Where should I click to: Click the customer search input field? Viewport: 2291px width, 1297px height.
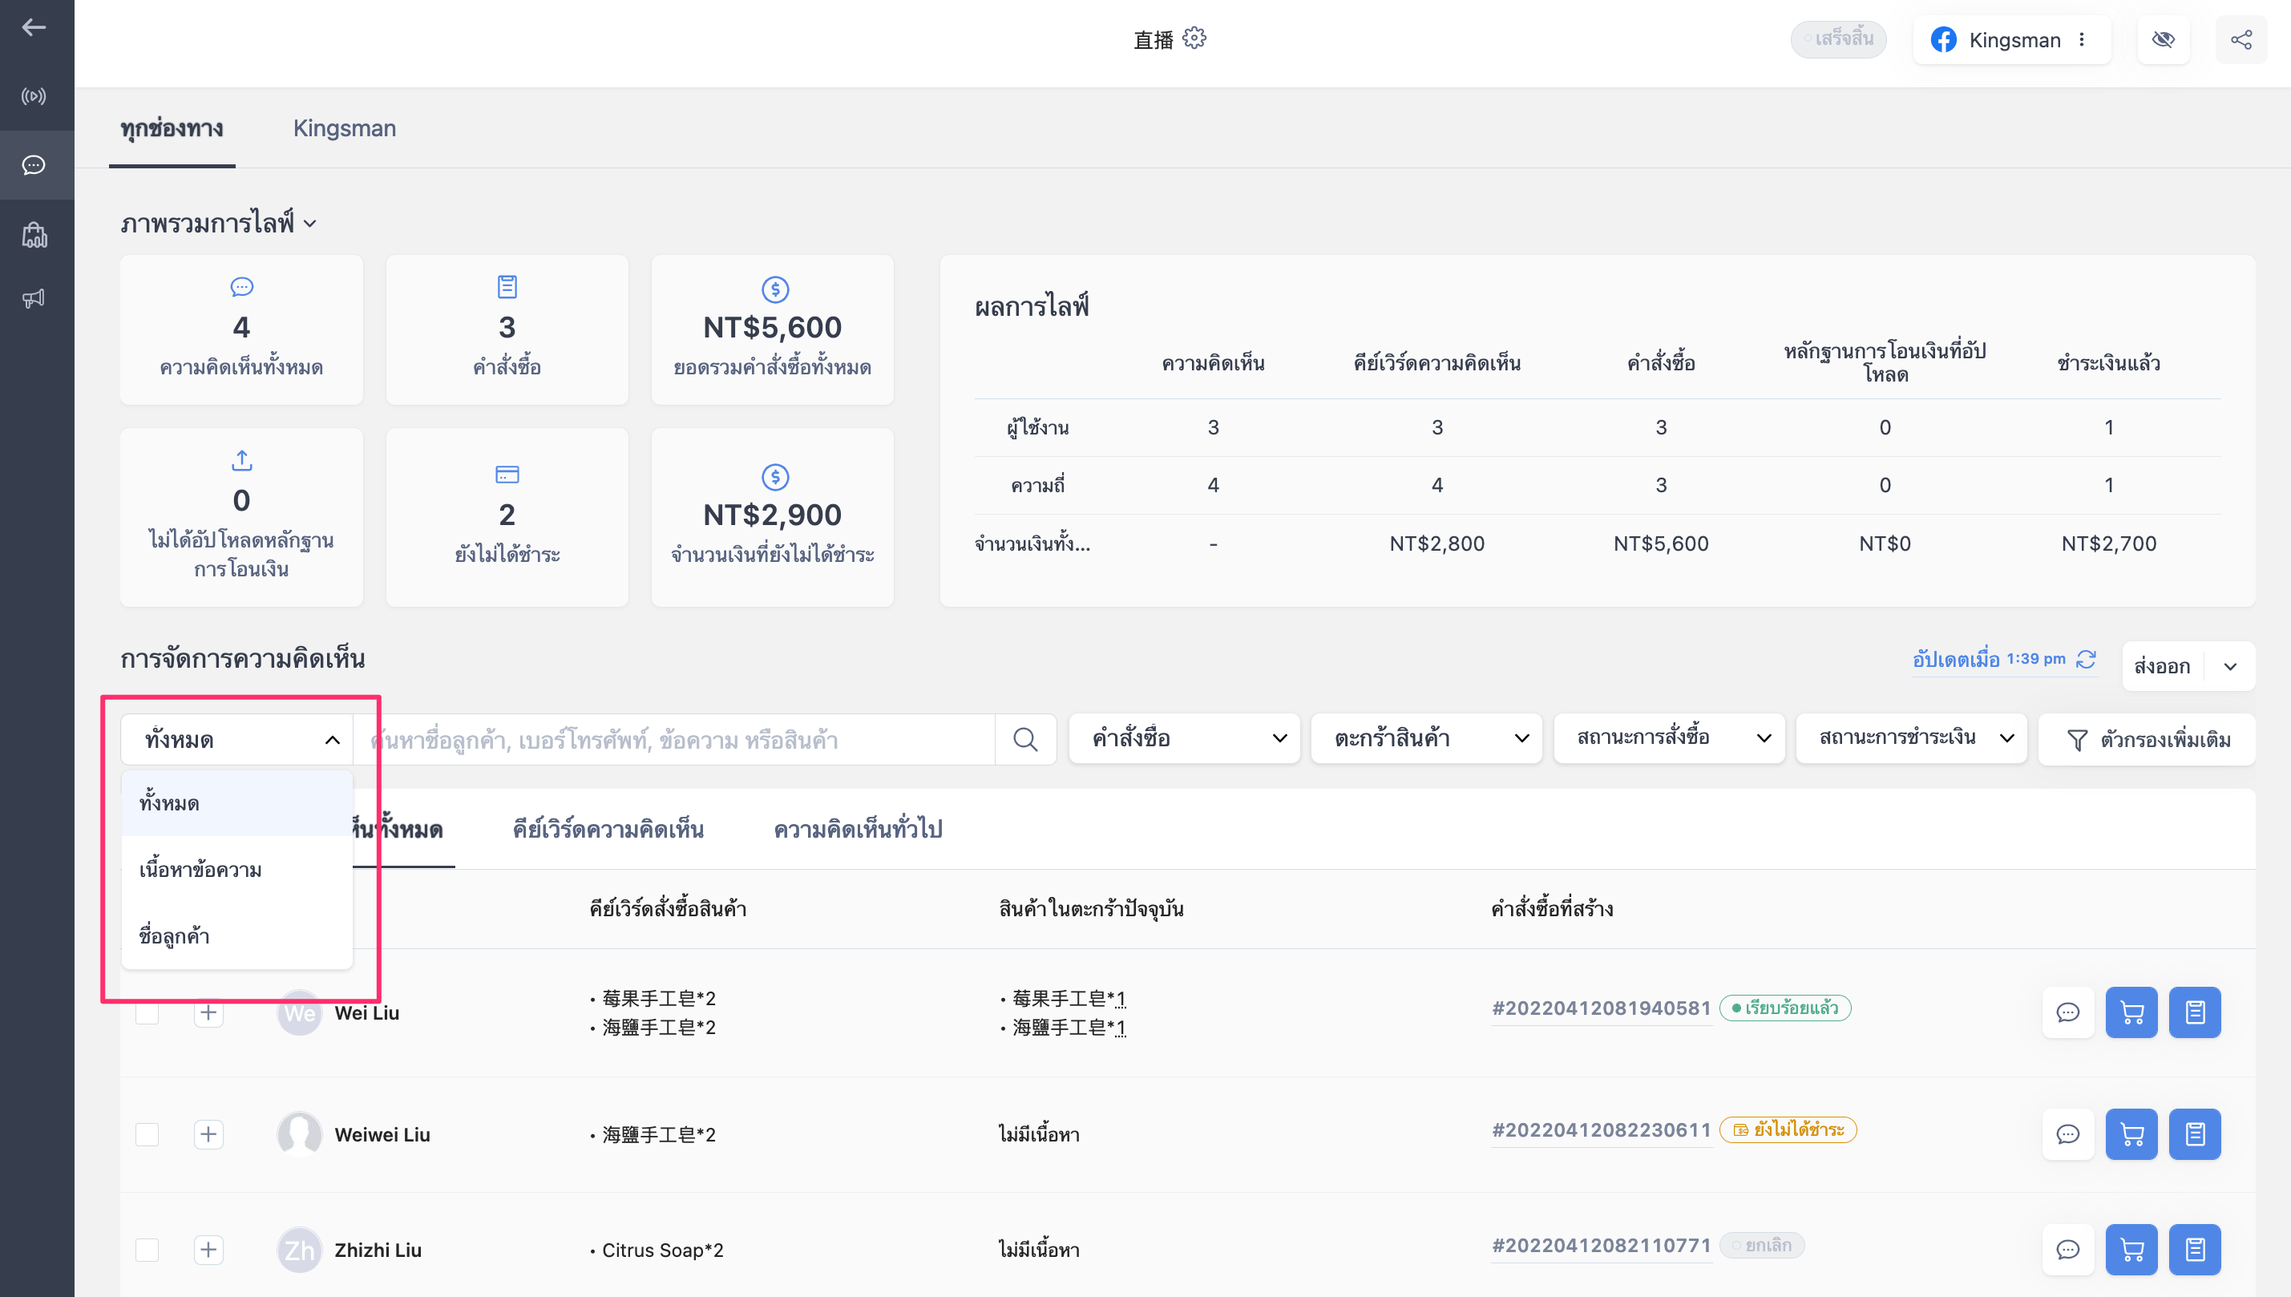[674, 739]
